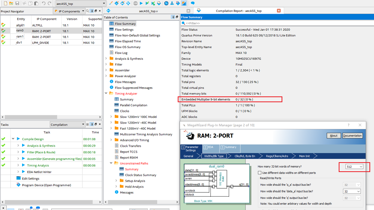This screenshot has width=374, height=210.
Task: Collapse the Unconstrained Paths folder
Action: click(111, 163)
